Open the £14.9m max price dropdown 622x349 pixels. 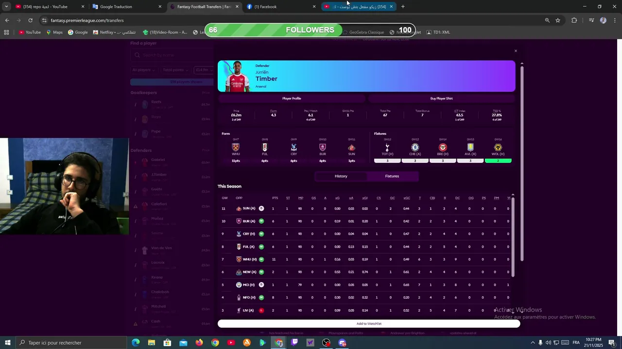(x=203, y=70)
